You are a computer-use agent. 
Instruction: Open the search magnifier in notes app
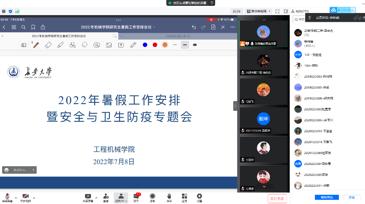24,27
